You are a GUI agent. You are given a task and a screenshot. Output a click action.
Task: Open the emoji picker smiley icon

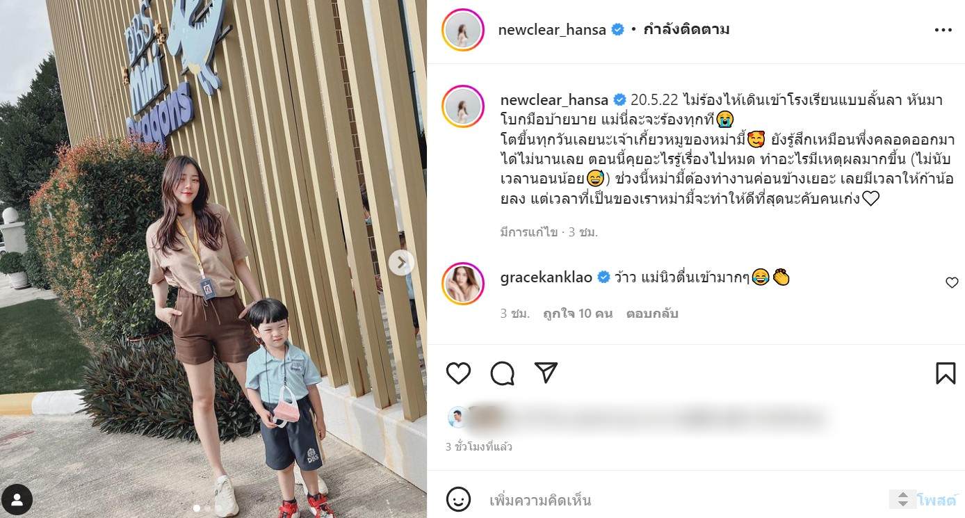(x=458, y=499)
